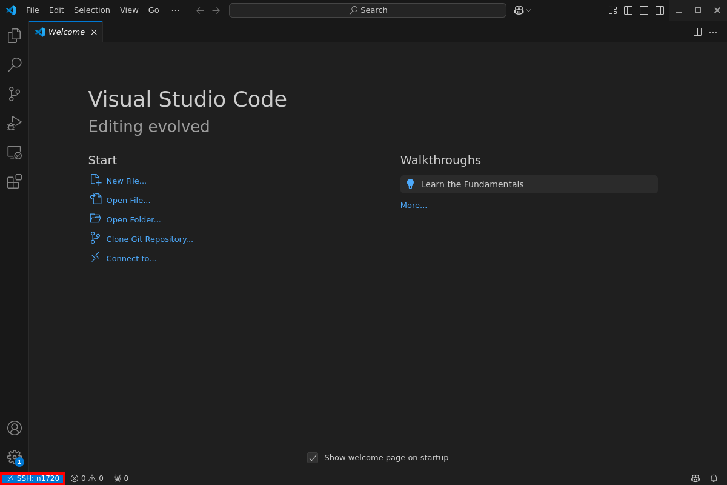Viewport: 727px width, 485px height.
Task: Open Customize Layout icon
Action: click(x=612, y=10)
